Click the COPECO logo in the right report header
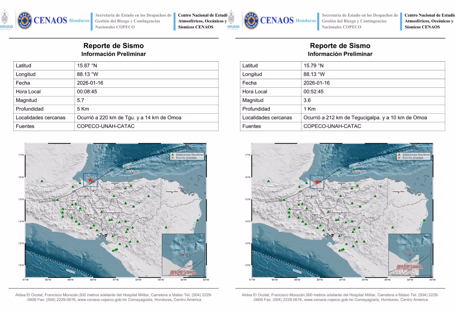 (x=251, y=21)
